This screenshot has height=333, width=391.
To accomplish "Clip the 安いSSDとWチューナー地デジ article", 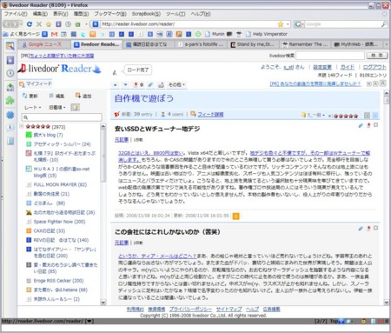I will click(x=361, y=125).
